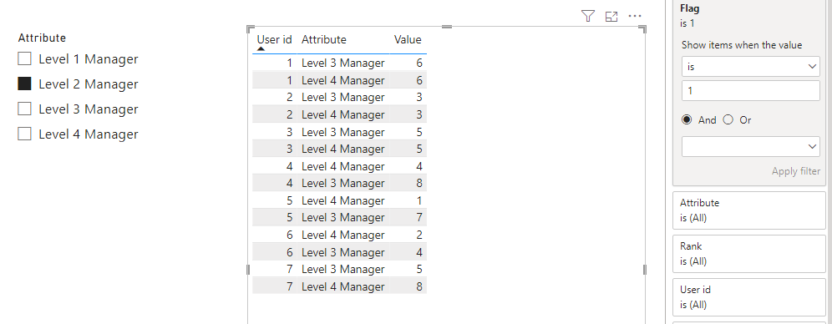This screenshot has width=832, height=324.
Task: Open More options ellipsis on table visual
Action: [635, 17]
